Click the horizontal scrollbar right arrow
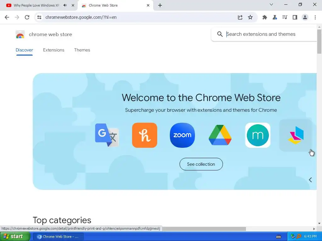 click(x=314, y=229)
